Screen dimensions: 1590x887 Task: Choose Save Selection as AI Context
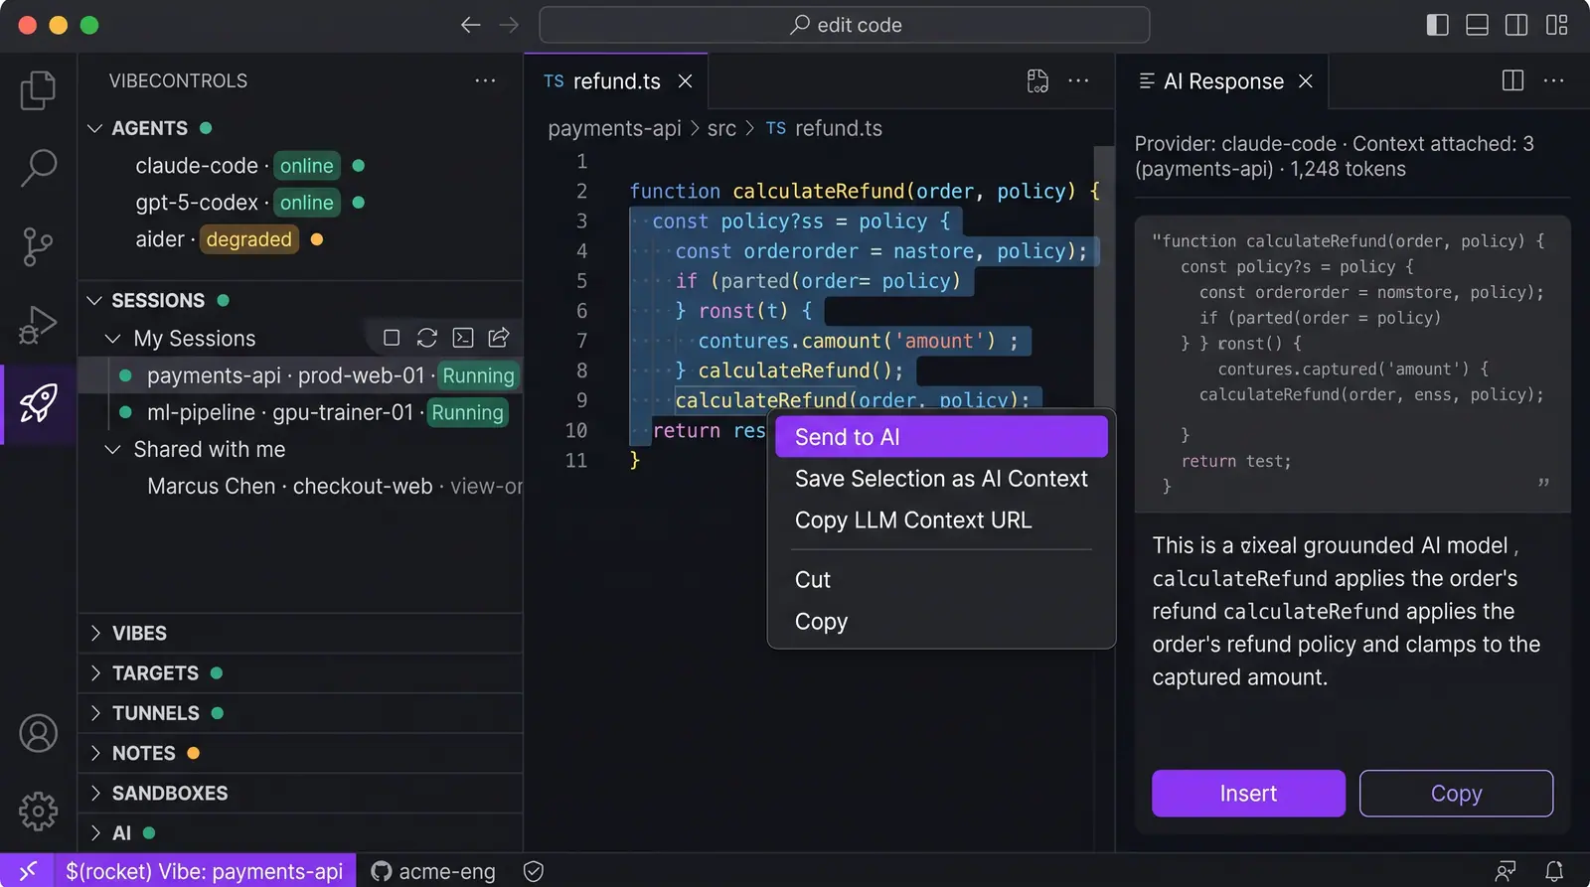(941, 479)
